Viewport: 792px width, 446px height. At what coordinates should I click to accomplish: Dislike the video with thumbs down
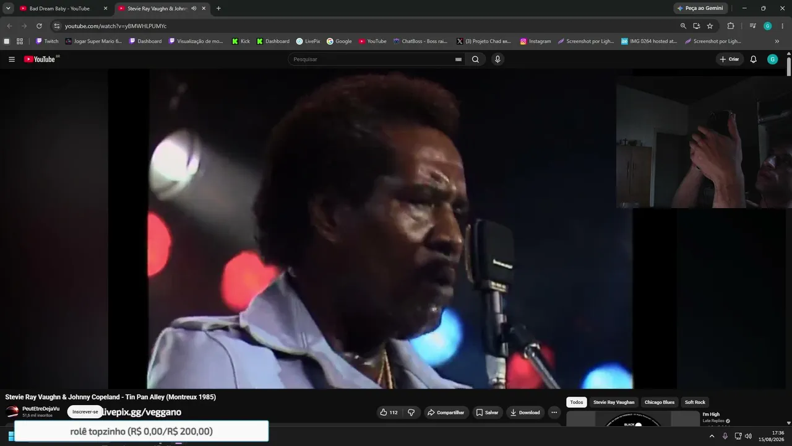[x=411, y=413]
